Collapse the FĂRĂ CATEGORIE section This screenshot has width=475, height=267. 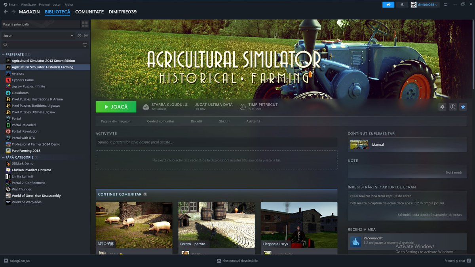click(4, 157)
